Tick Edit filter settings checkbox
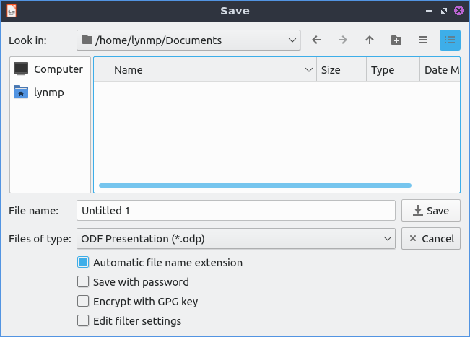 click(x=83, y=321)
